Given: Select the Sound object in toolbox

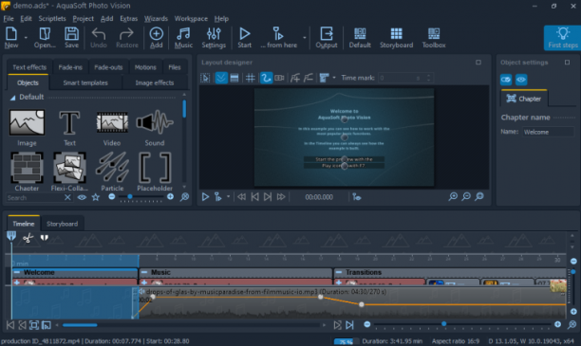Looking at the screenshot, I should (x=155, y=128).
